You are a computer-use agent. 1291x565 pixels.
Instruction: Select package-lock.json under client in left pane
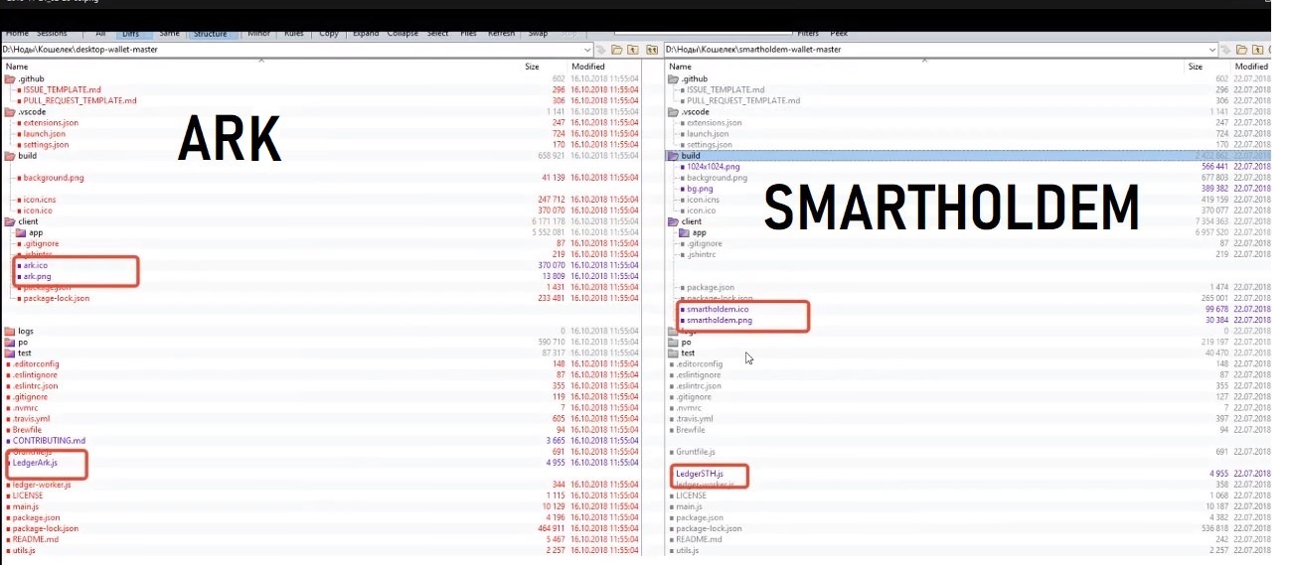[56, 298]
